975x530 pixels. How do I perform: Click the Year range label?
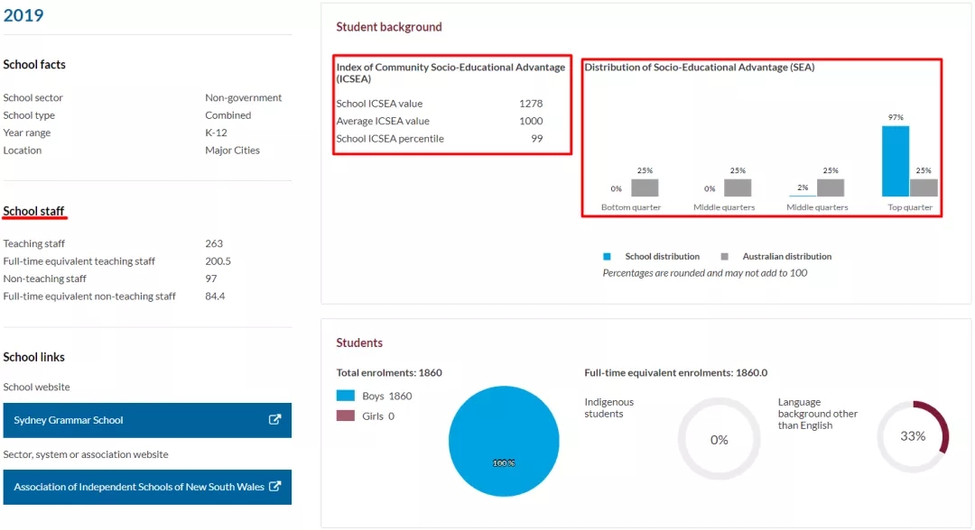[27, 132]
